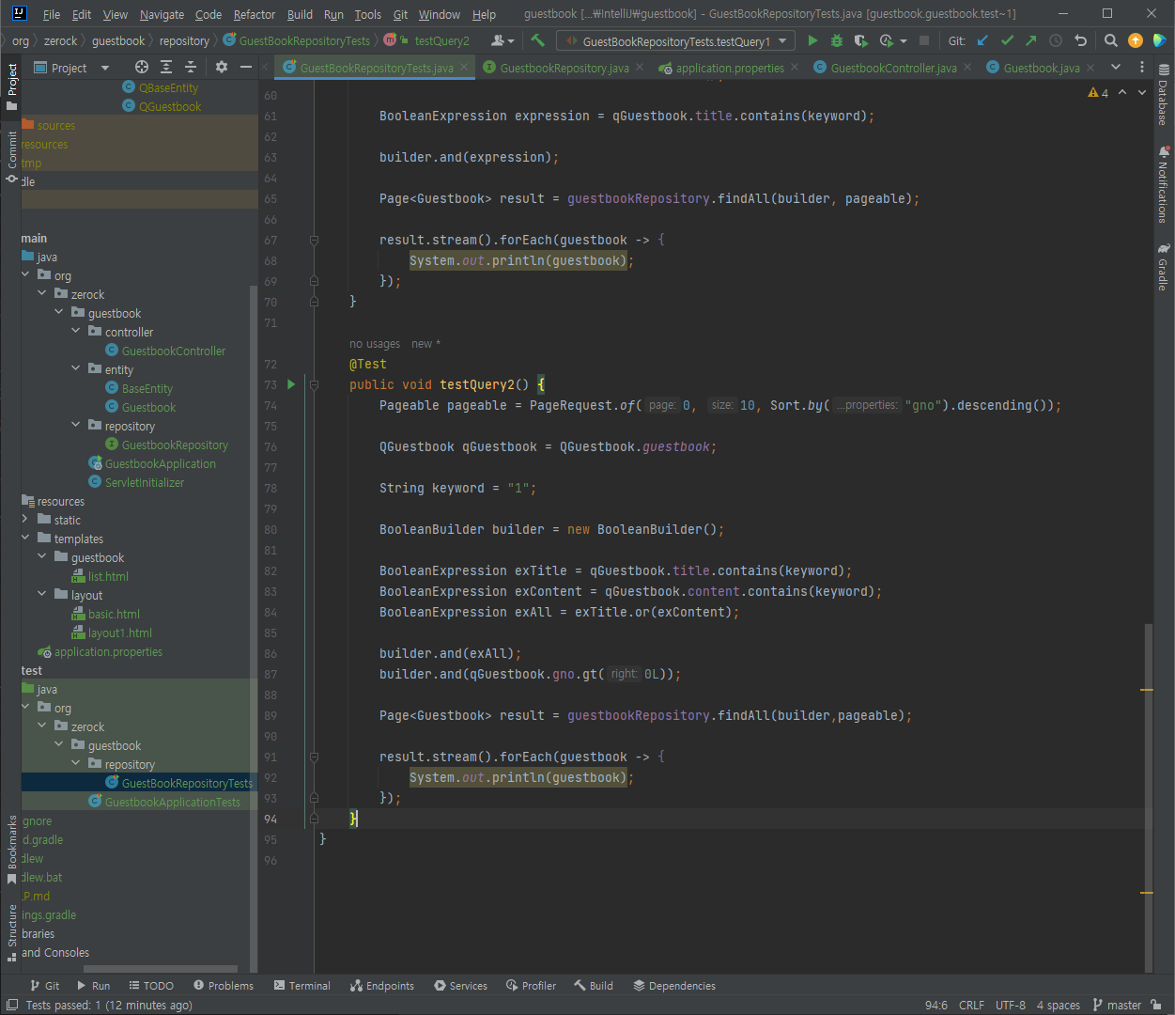Start debugging with the bug icon
Screen dimensions: 1175x1015
[x=837, y=40]
